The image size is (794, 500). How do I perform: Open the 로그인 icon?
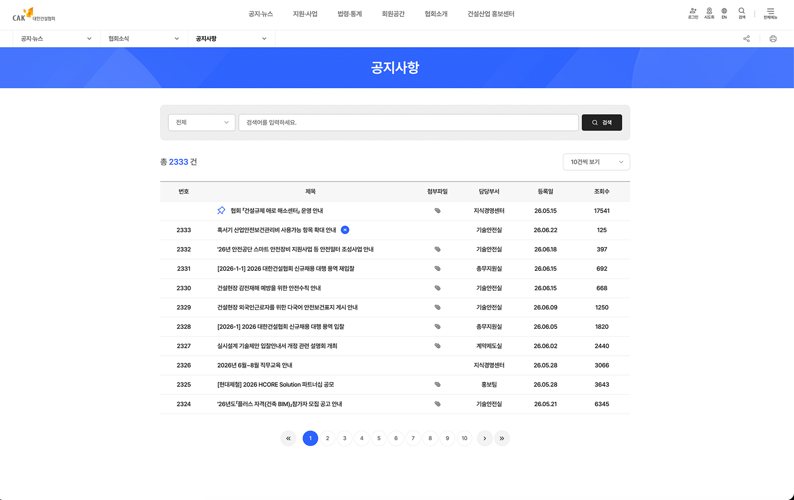click(x=693, y=13)
